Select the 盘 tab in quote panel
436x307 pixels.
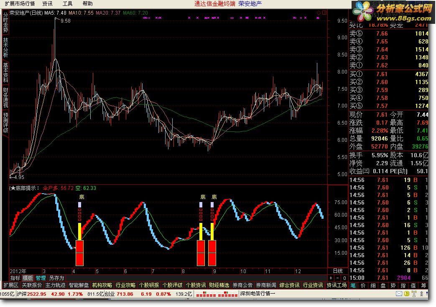pos(383,285)
